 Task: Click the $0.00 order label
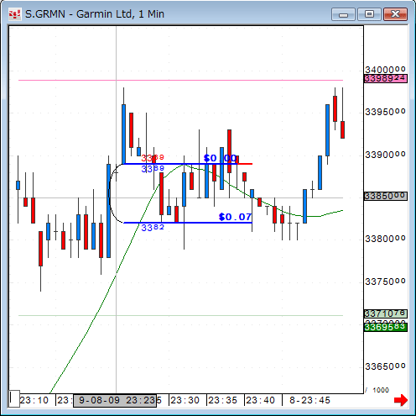tap(221, 158)
